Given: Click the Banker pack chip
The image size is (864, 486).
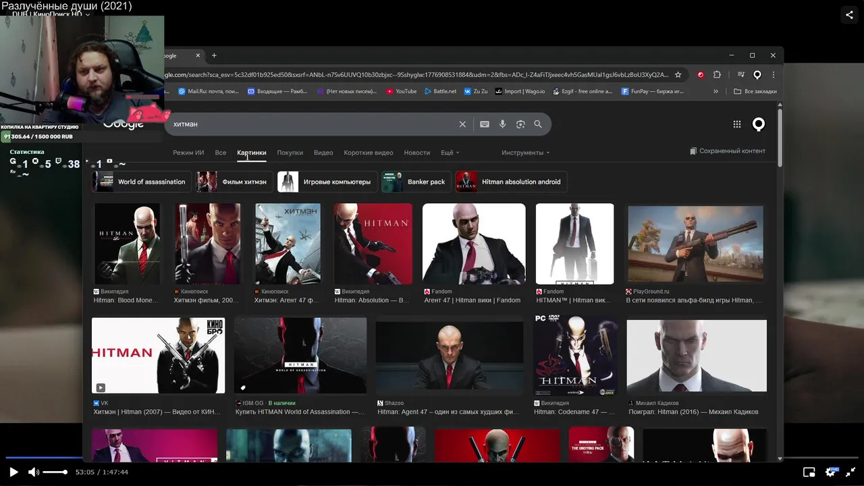Looking at the screenshot, I should point(416,182).
